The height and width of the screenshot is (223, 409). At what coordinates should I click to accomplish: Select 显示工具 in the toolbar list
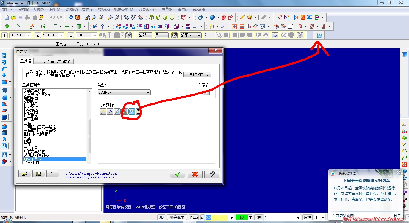click(x=54, y=148)
